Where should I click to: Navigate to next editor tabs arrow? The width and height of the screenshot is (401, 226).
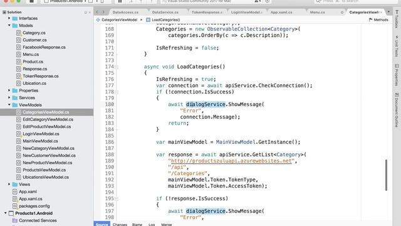click(x=103, y=12)
